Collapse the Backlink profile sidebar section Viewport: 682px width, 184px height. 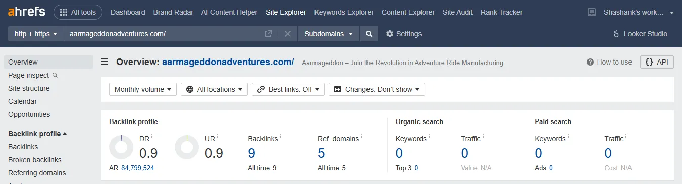pyautogui.click(x=38, y=134)
